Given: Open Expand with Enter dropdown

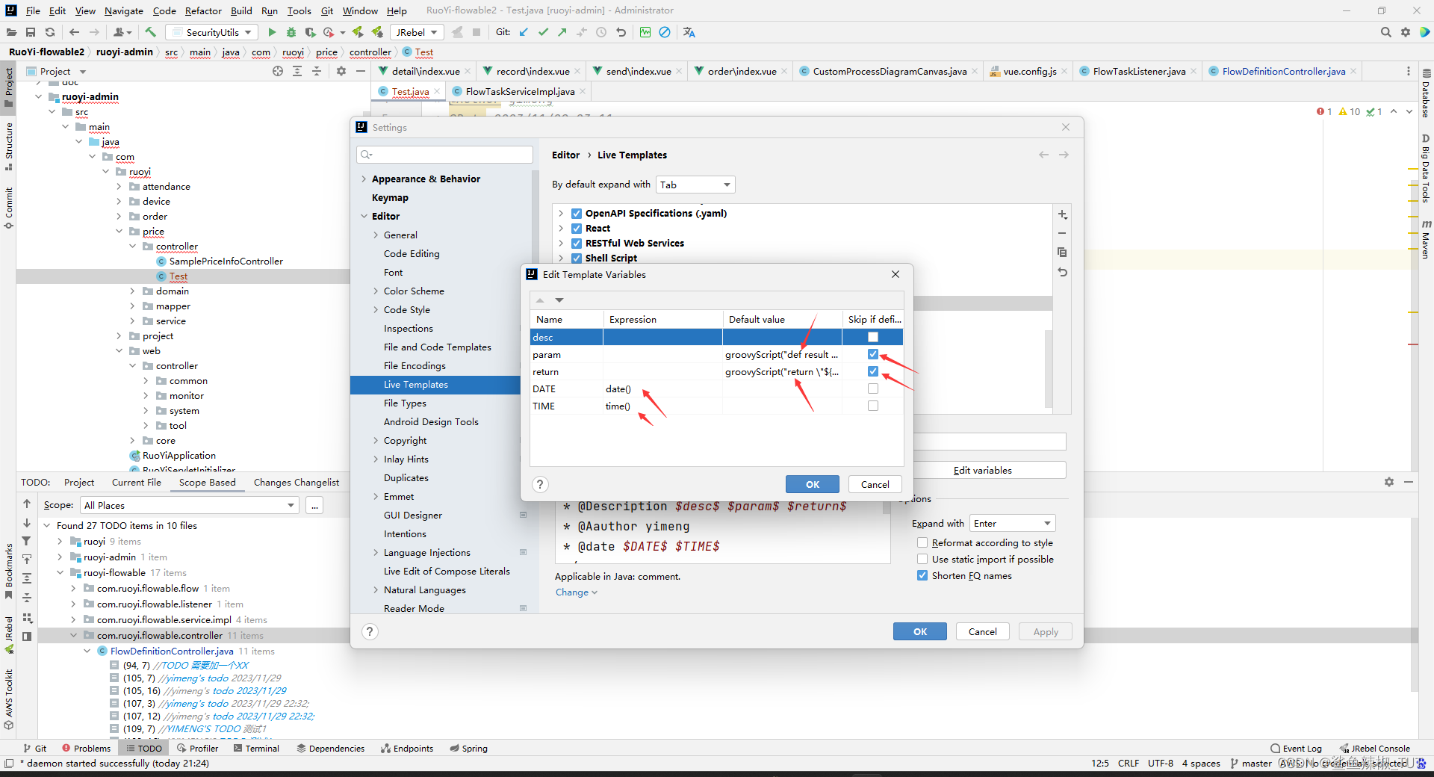Looking at the screenshot, I should click(1012, 523).
